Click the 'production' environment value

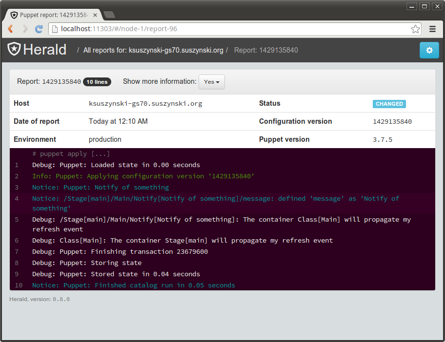pos(105,139)
